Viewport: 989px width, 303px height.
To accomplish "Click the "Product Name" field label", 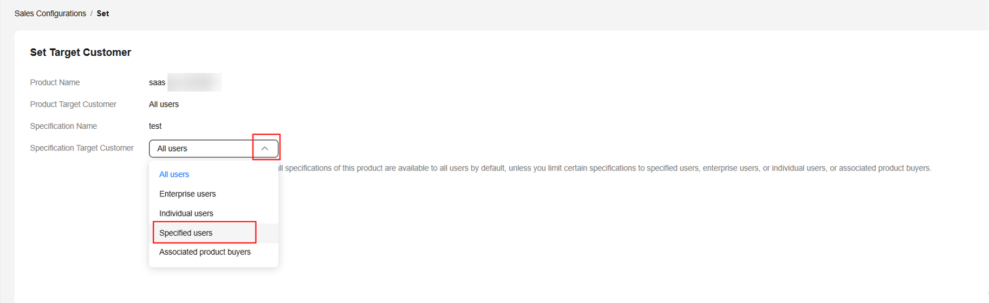I will [x=55, y=82].
